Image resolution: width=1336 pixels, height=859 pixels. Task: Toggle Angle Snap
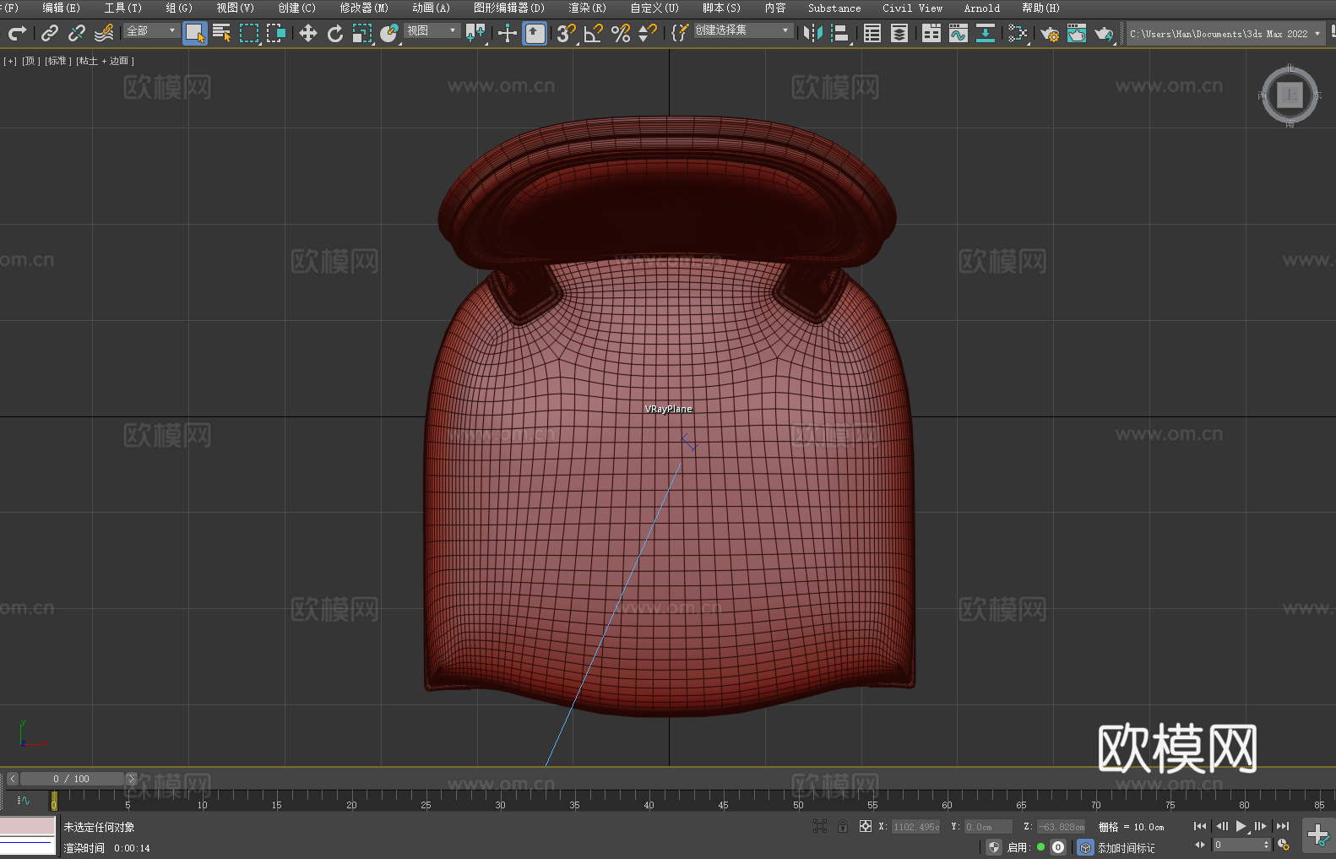pyautogui.click(x=594, y=33)
